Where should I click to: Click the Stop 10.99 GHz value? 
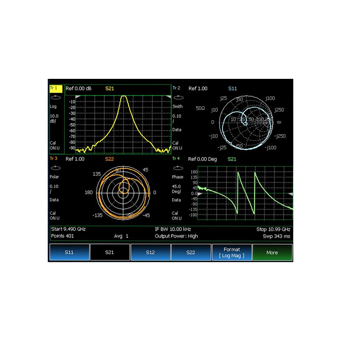[273, 229]
